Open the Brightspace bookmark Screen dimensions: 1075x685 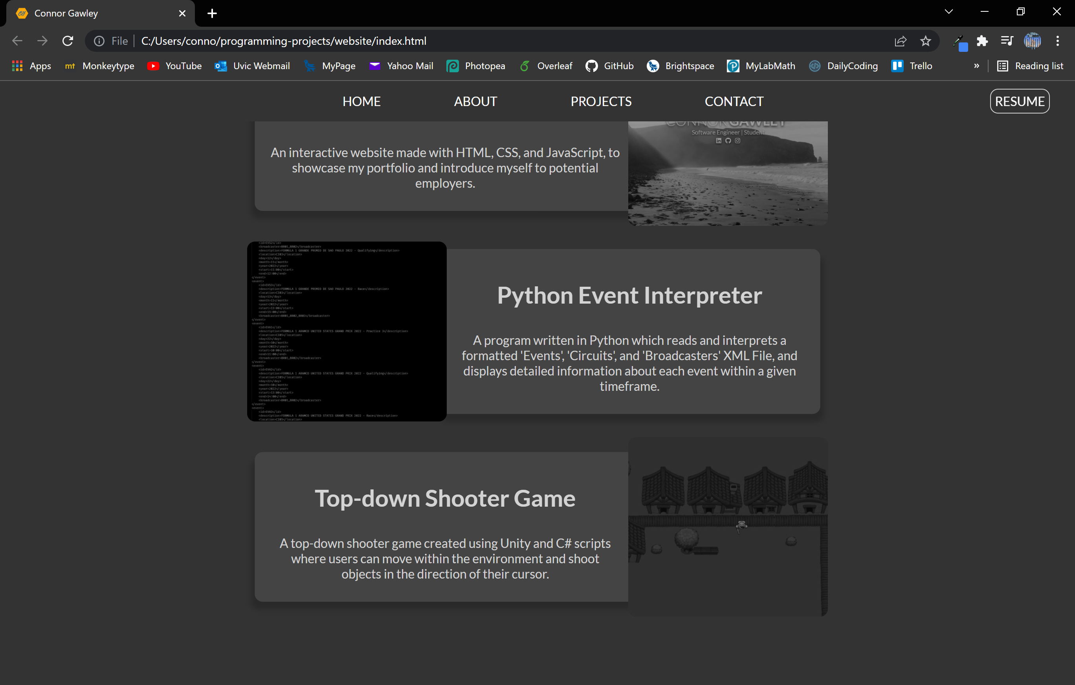681,66
